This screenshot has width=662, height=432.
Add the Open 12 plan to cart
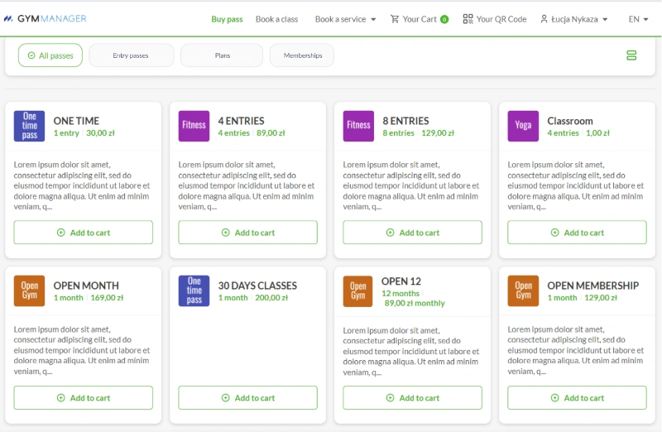(412, 398)
